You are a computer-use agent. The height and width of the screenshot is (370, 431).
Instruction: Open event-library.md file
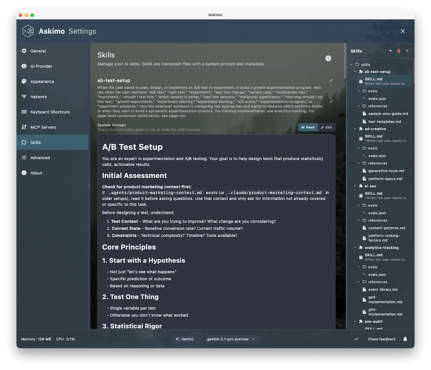(x=380, y=290)
